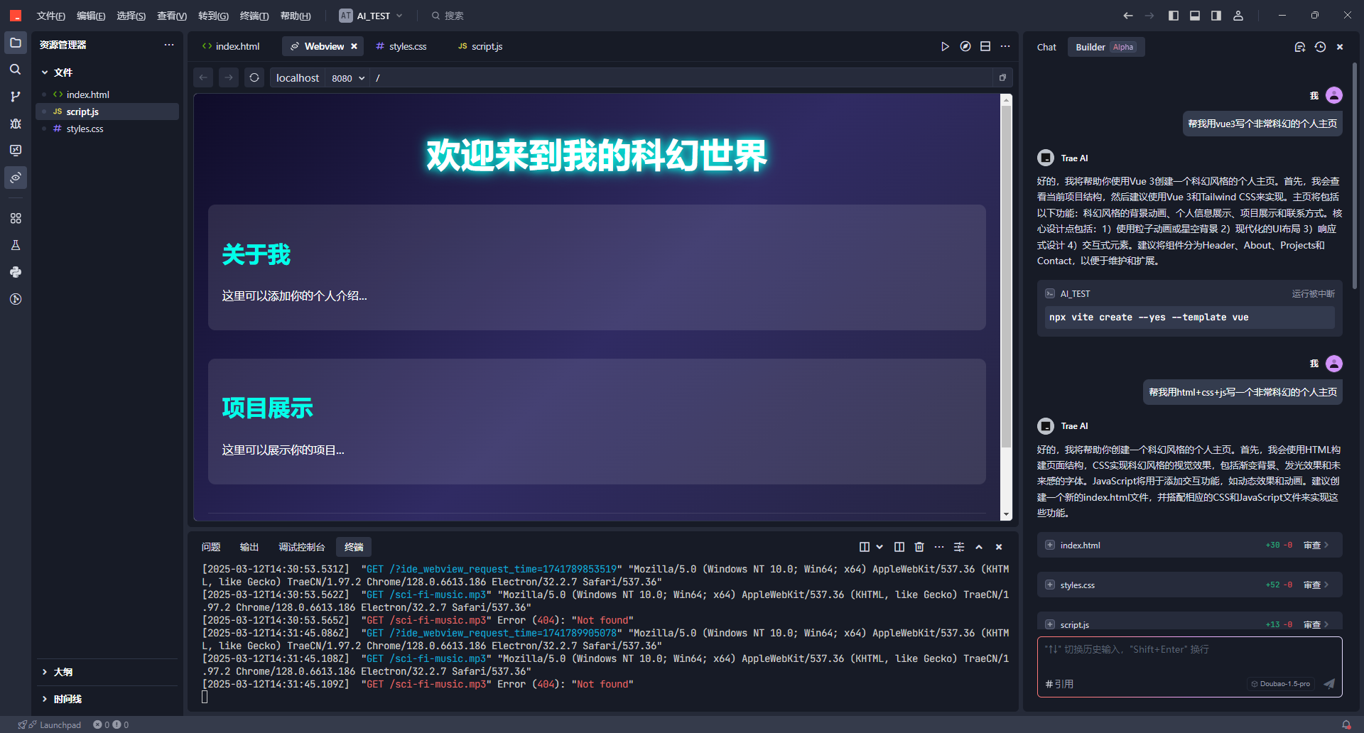Open the Extensions view in sidebar
Image resolution: width=1364 pixels, height=733 pixels.
tap(16, 218)
